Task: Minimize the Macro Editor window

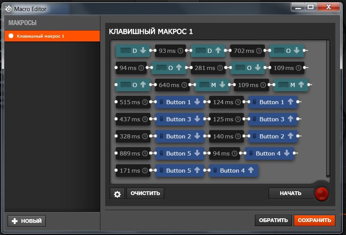Action: pyautogui.click(x=298, y=7)
